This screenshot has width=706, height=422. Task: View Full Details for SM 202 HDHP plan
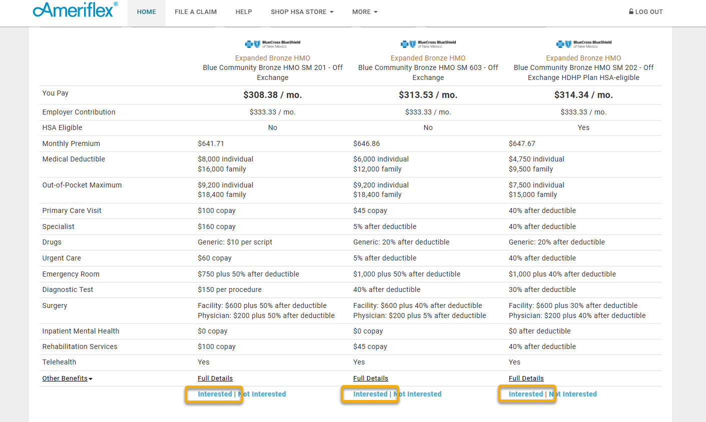pyautogui.click(x=526, y=378)
